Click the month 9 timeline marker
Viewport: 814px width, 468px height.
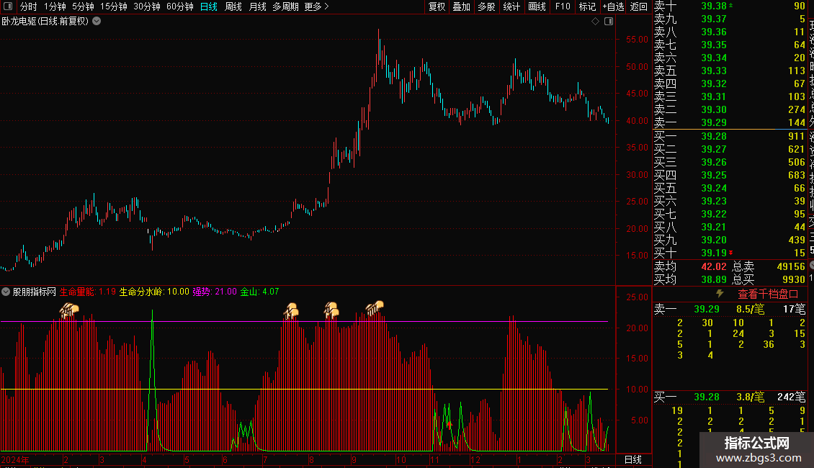[354, 459]
